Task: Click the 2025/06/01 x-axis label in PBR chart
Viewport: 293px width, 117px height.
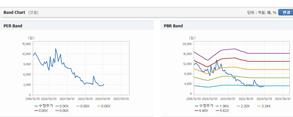Action: (x=282, y=99)
